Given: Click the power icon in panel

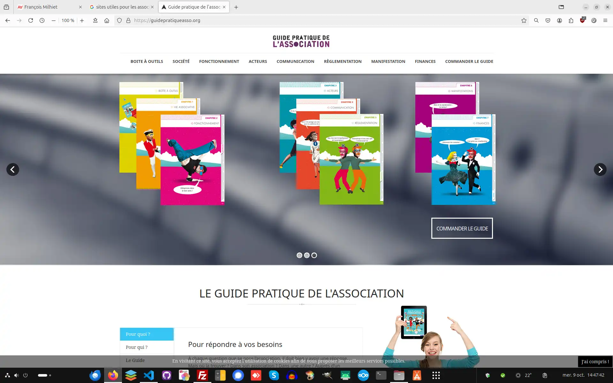Looking at the screenshot, I should [26, 375].
